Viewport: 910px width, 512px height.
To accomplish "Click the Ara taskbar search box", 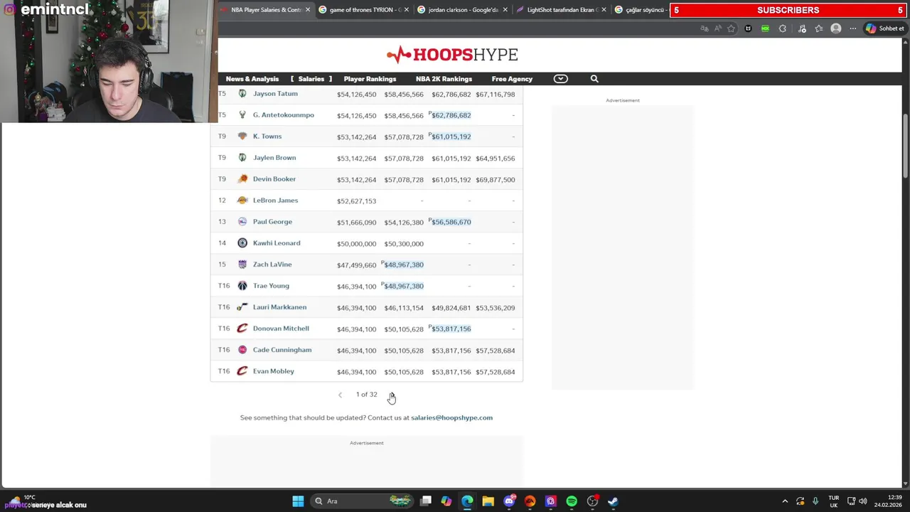I will coord(363,501).
